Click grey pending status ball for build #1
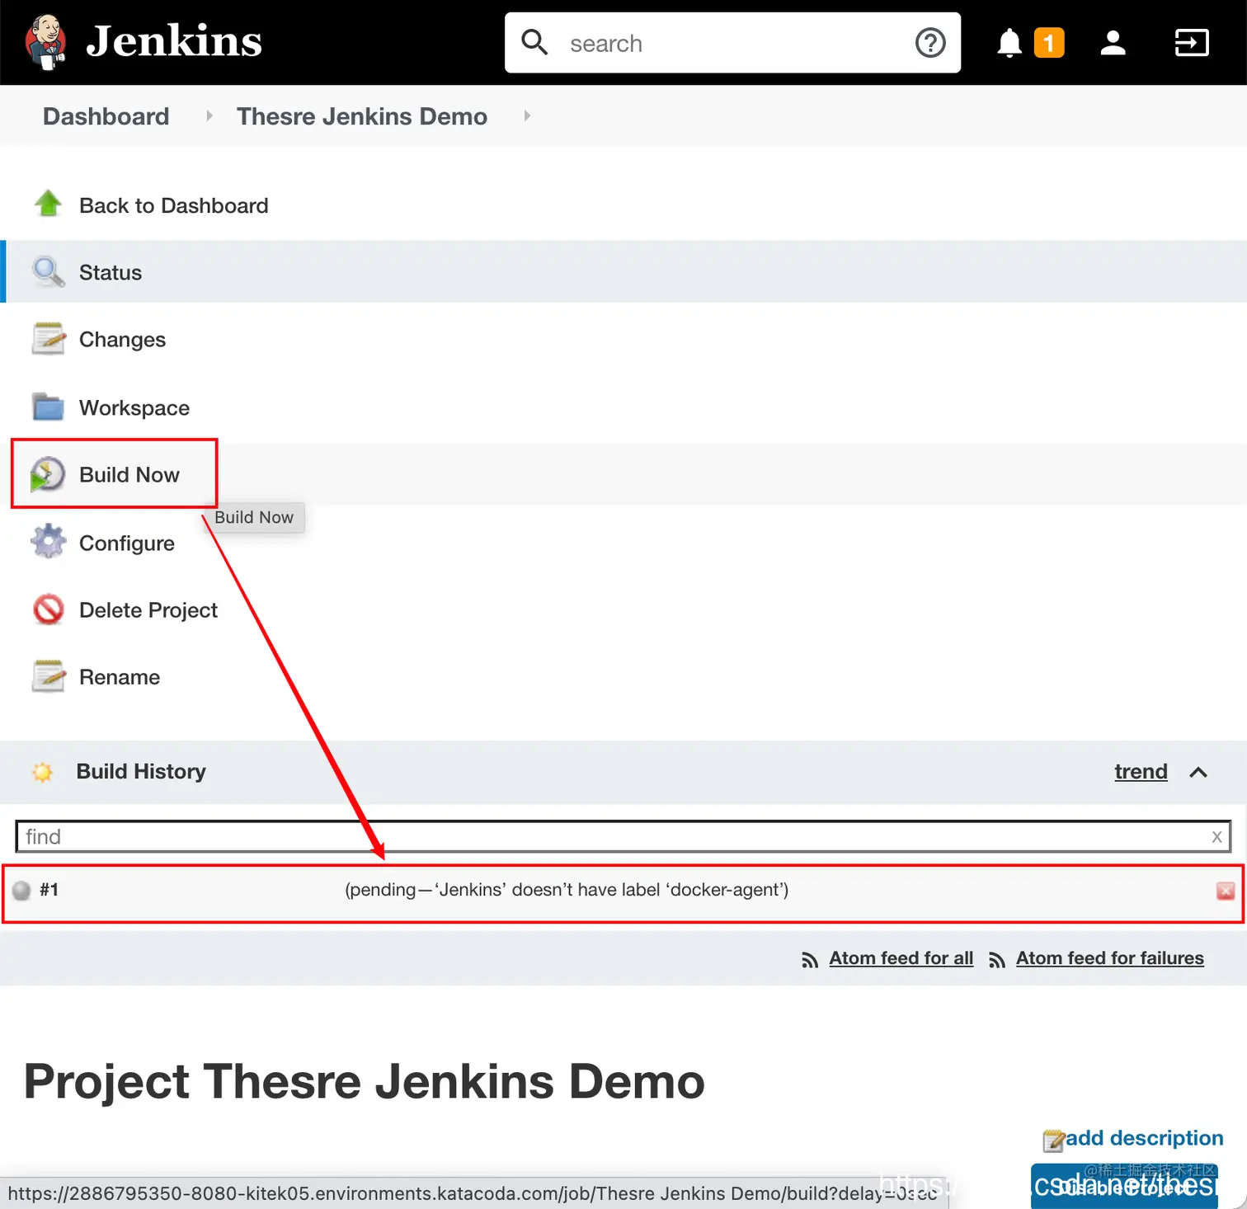 point(21,890)
